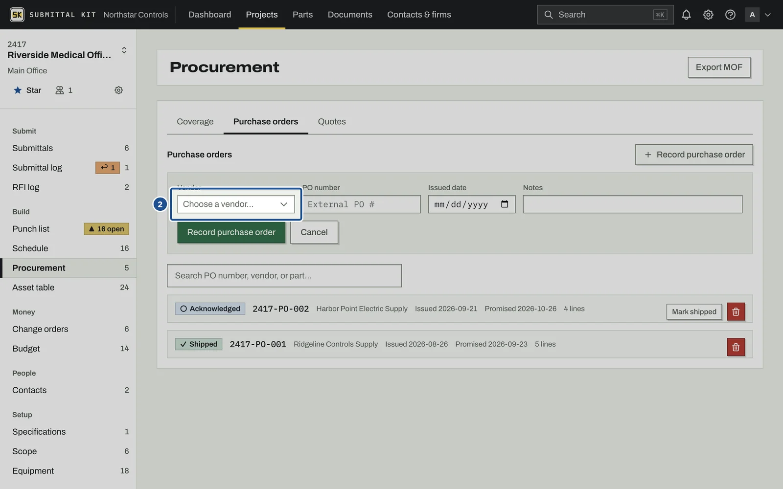
Task: Click the Submittal Kit logo icon
Action: point(17,15)
